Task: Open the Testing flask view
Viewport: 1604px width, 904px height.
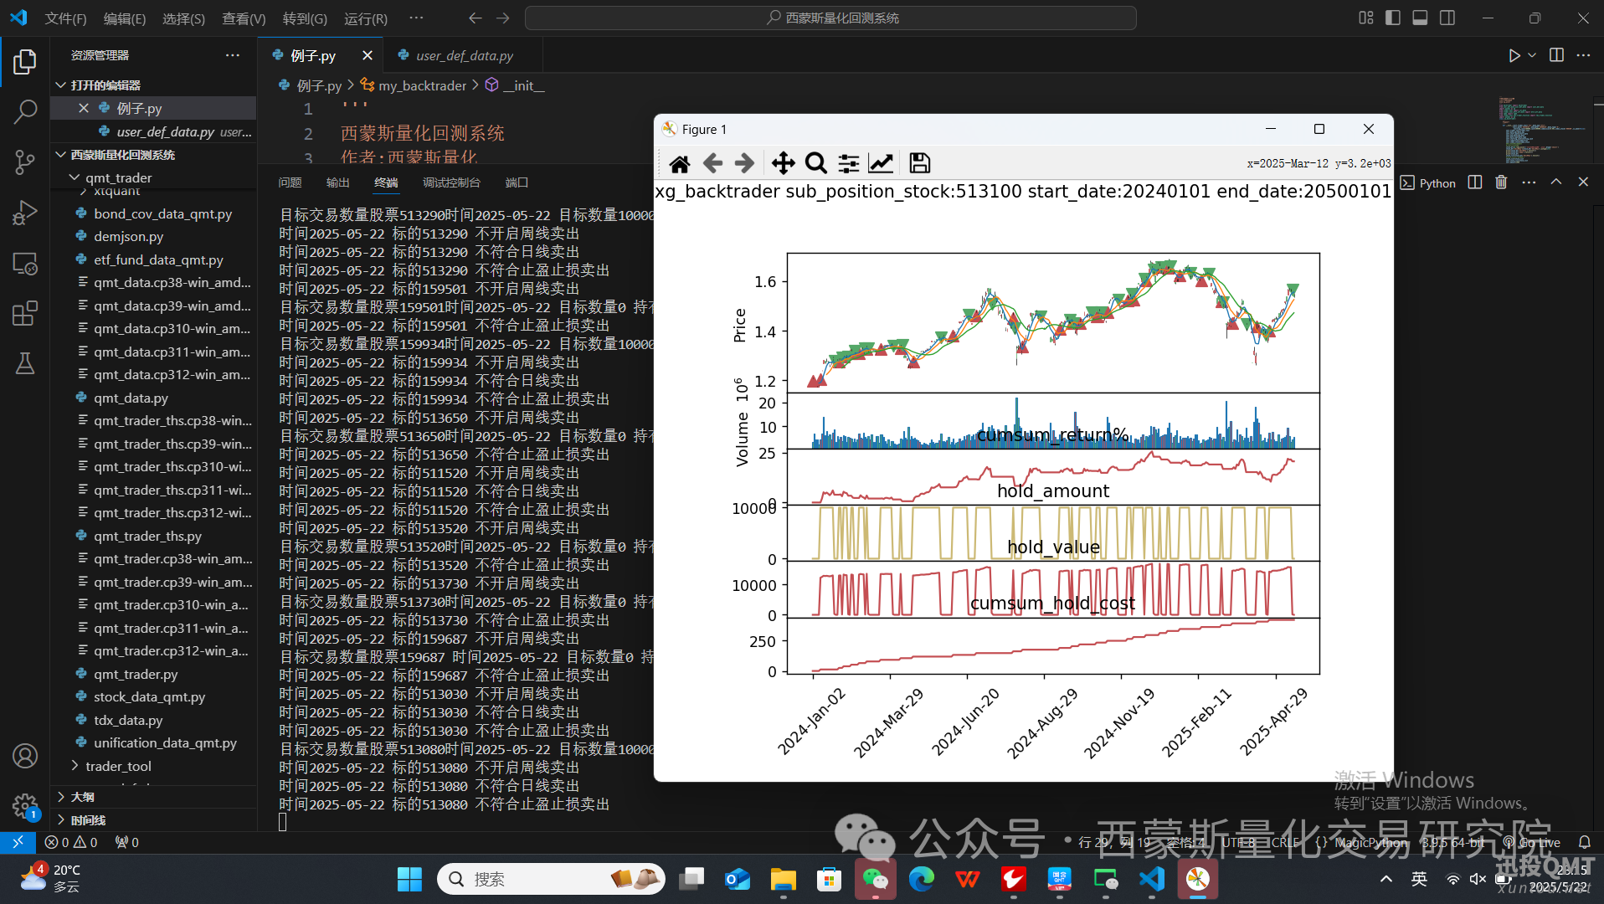Action: pyautogui.click(x=25, y=363)
